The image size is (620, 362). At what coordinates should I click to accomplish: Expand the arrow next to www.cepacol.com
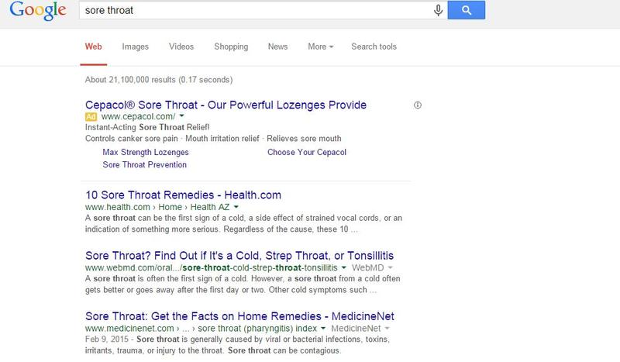tap(182, 116)
